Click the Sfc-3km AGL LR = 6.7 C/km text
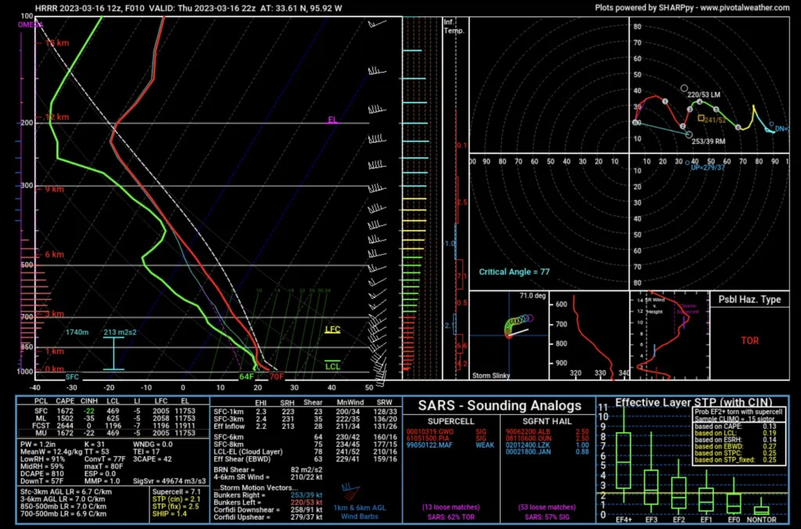801x529 pixels. tap(66, 491)
